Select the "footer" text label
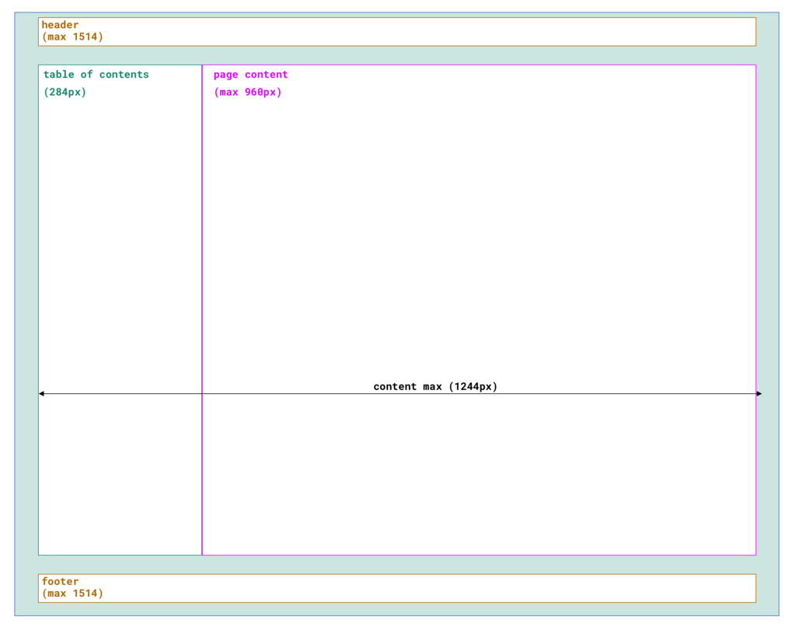Screen dimensions: 796x627 pos(60,581)
